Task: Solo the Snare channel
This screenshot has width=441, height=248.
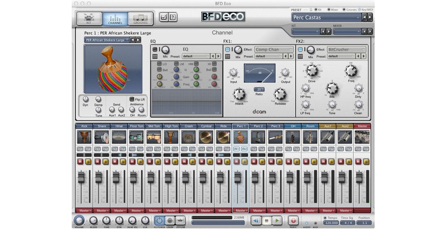Action: coord(106,162)
